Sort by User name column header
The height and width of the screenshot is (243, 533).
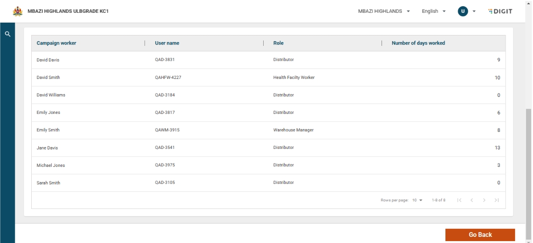coord(167,43)
